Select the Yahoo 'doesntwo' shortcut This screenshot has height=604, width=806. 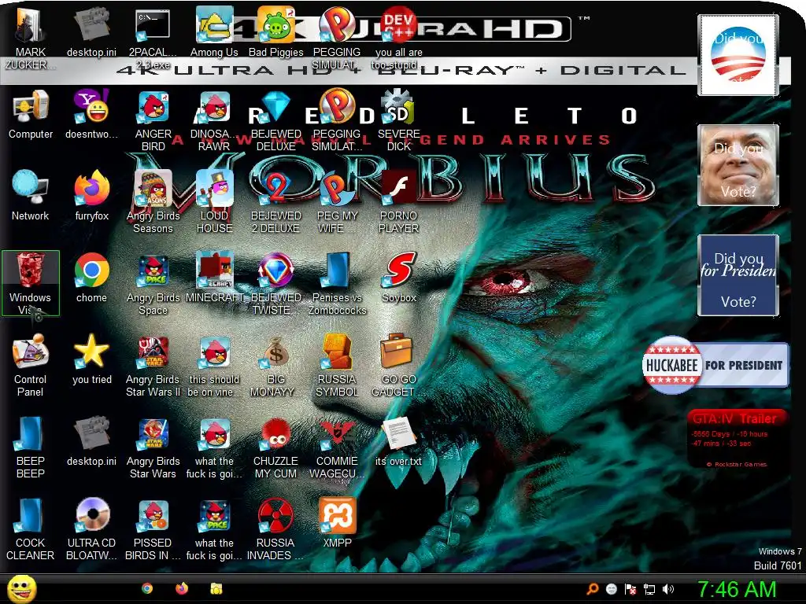coord(91,114)
